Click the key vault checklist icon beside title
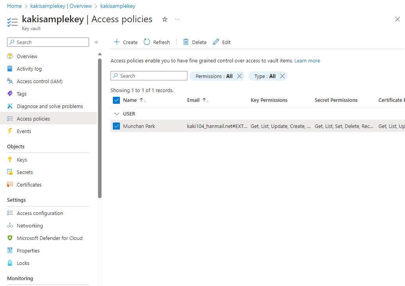This screenshot has width=405, height=286. 12,22
